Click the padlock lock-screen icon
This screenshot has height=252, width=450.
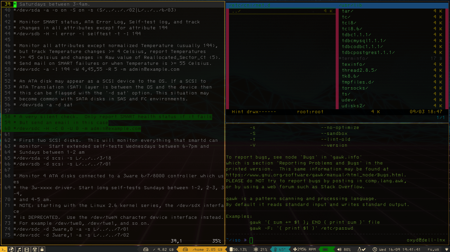point(42,249)
